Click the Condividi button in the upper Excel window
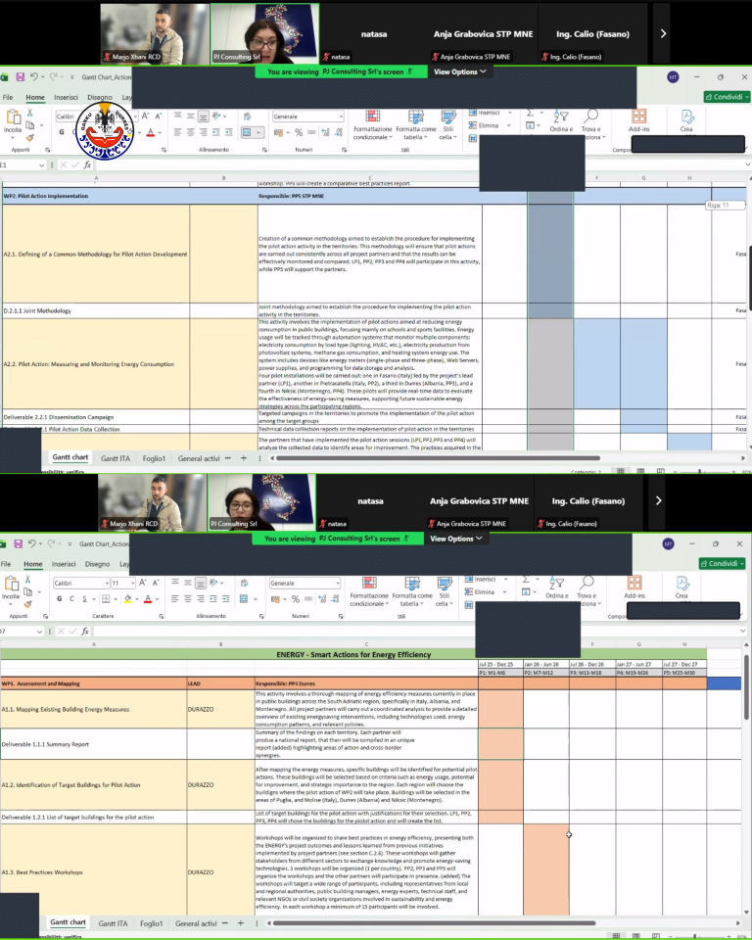 coord(727,97)
